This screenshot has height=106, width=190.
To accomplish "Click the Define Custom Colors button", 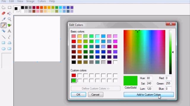I will pos(96,89).
